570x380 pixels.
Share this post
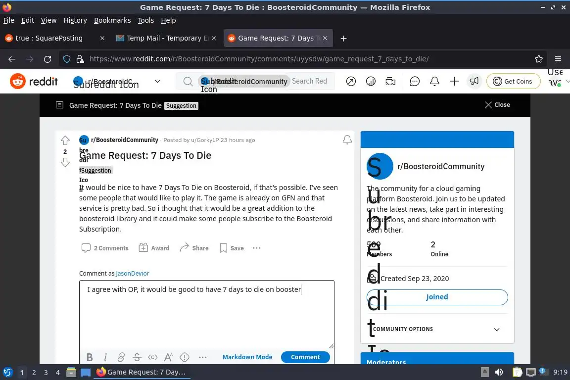194,248
